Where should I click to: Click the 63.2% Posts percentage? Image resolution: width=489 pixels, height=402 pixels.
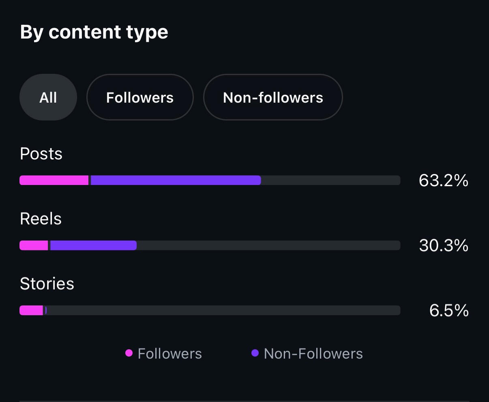(444, 181)
